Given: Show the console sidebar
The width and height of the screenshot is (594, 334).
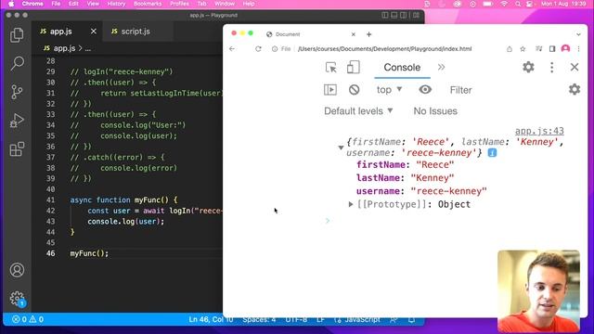Looking at the screenshot, I should tap(330, 90).
